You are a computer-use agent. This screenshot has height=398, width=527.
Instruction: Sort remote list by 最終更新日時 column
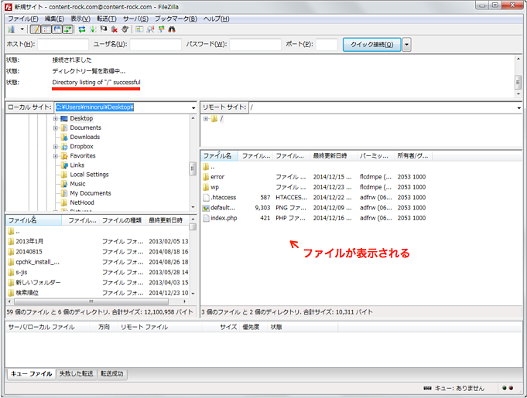pos(333,155)
